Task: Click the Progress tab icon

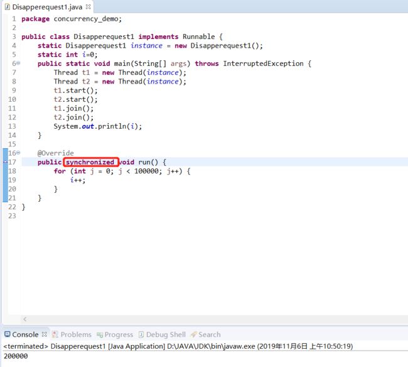Action: pyautogui.click(x=100, y=335)
